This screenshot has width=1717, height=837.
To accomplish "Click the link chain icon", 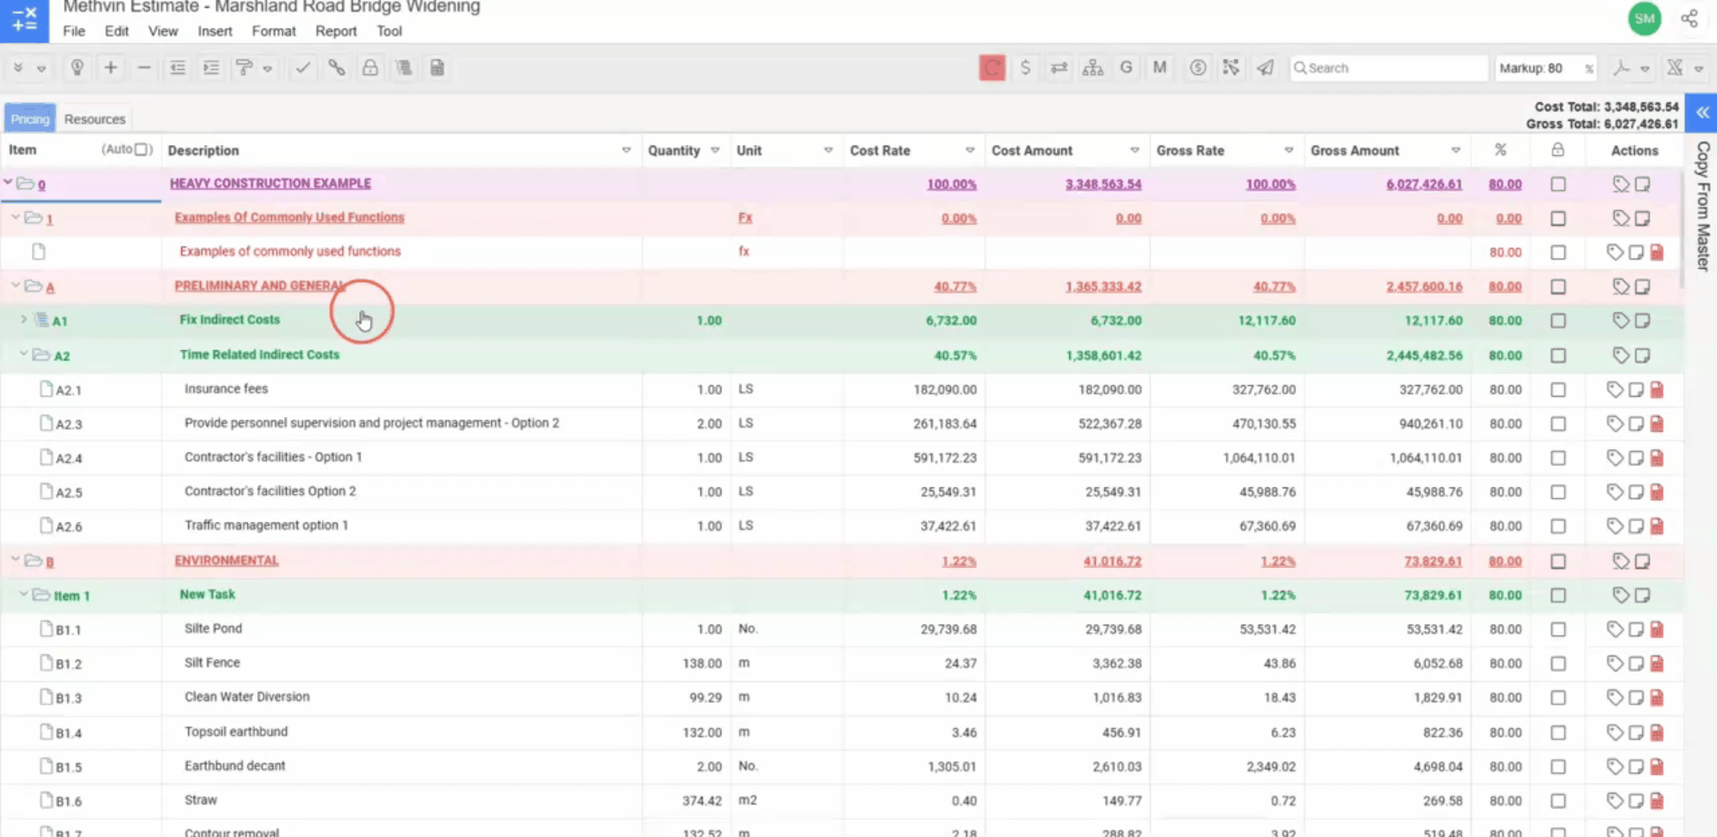I will point(336,67).
